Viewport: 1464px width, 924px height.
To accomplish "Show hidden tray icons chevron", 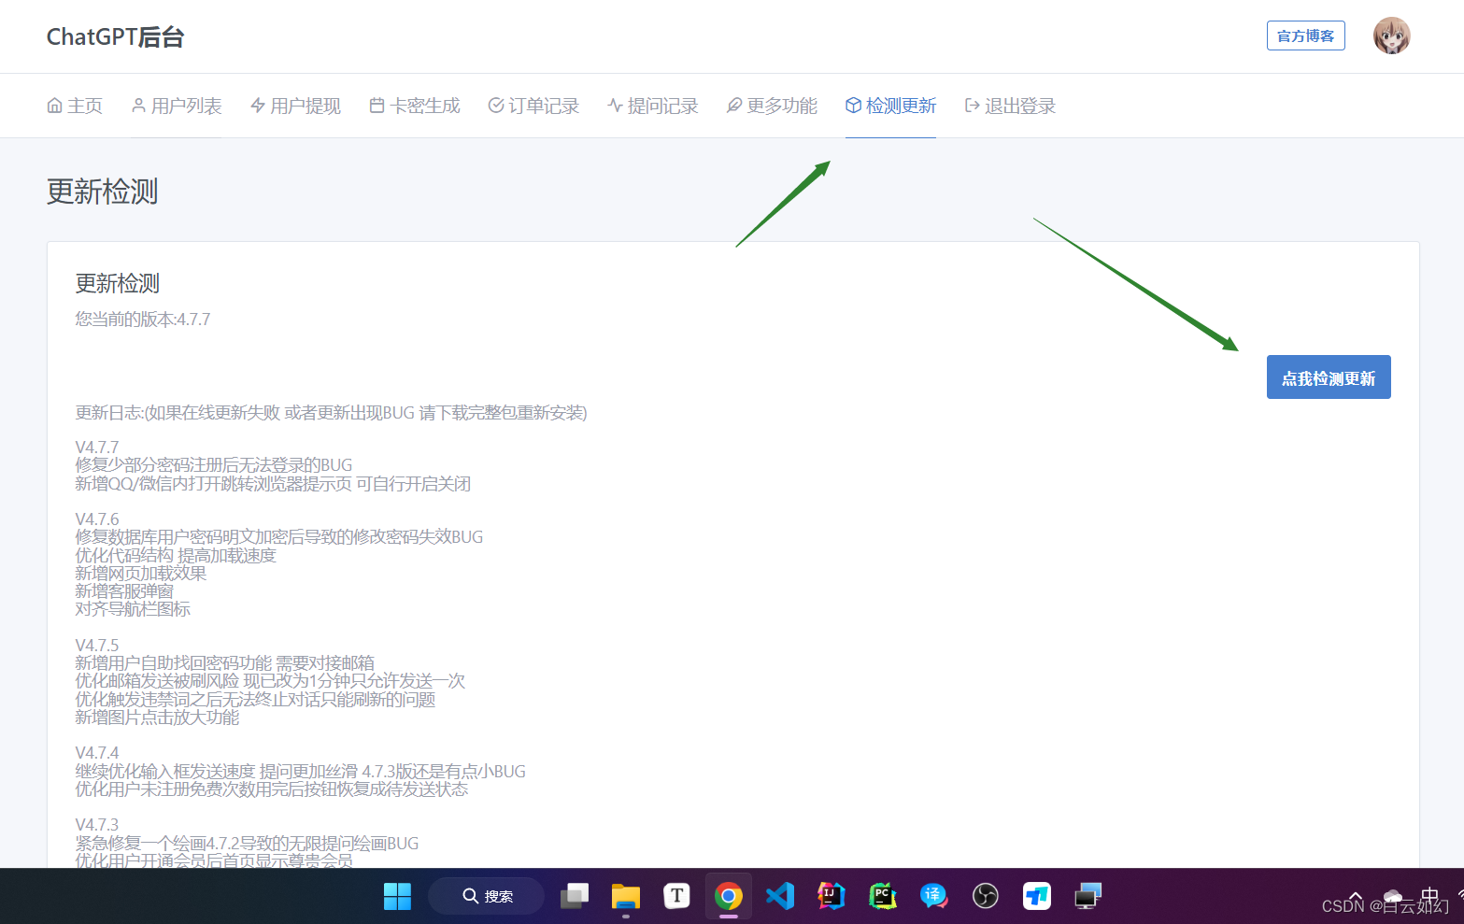I will click(x=1355, y=896).
